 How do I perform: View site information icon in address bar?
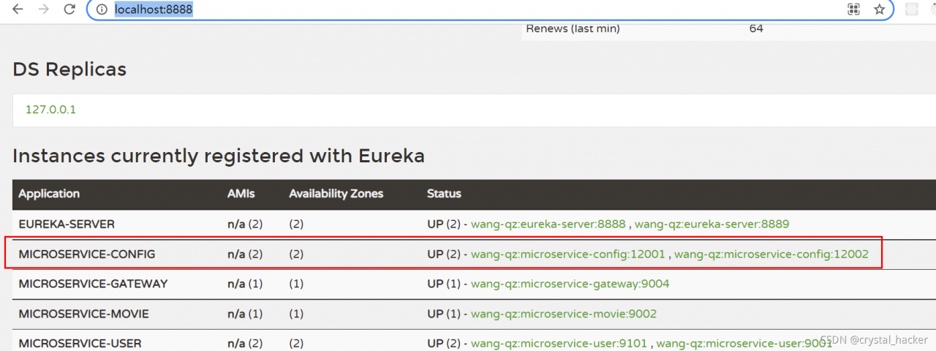(102, 10)
